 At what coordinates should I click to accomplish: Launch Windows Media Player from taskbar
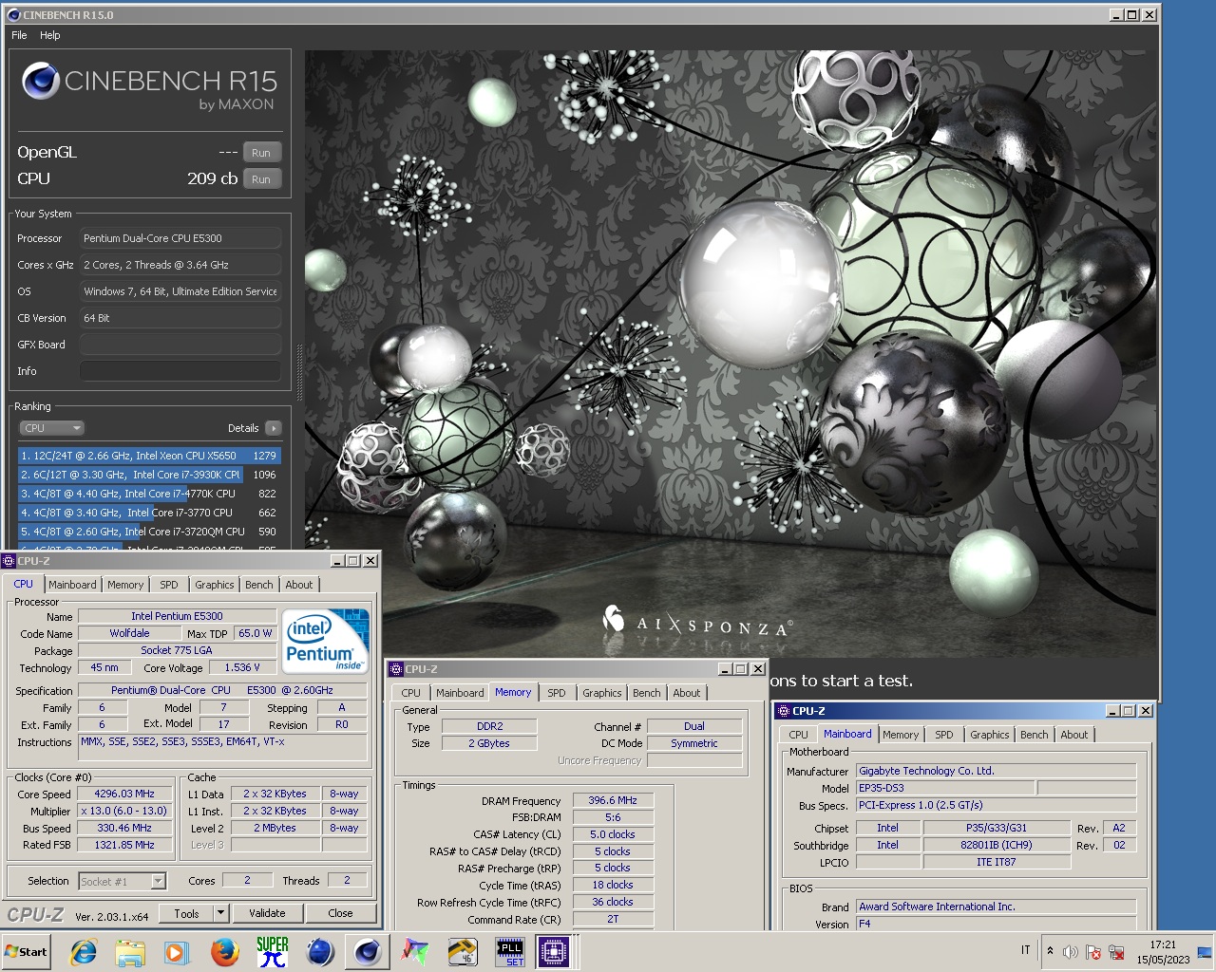click(x=177, y=951)
